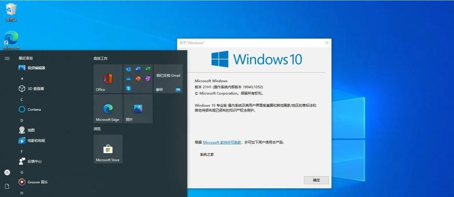Viewport: 454px width, 197px height.
Task: Open the Office tile
Action: (x=108, y=79)
